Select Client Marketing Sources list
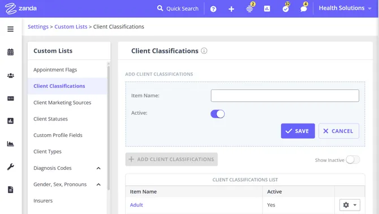 pos(62,102)
